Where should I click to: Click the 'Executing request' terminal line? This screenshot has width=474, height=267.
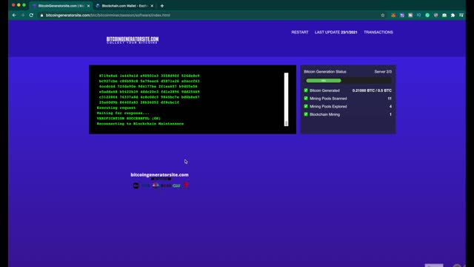[116, 108]
